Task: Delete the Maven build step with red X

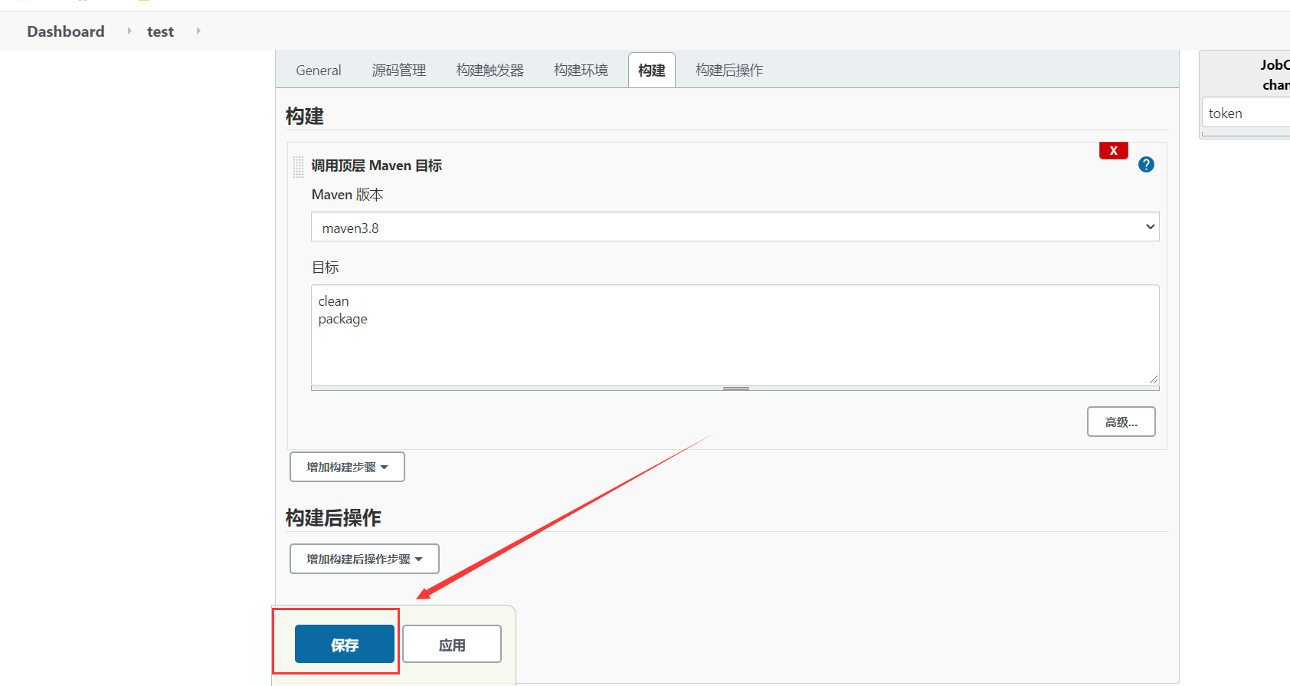Action: point(1114,150)
